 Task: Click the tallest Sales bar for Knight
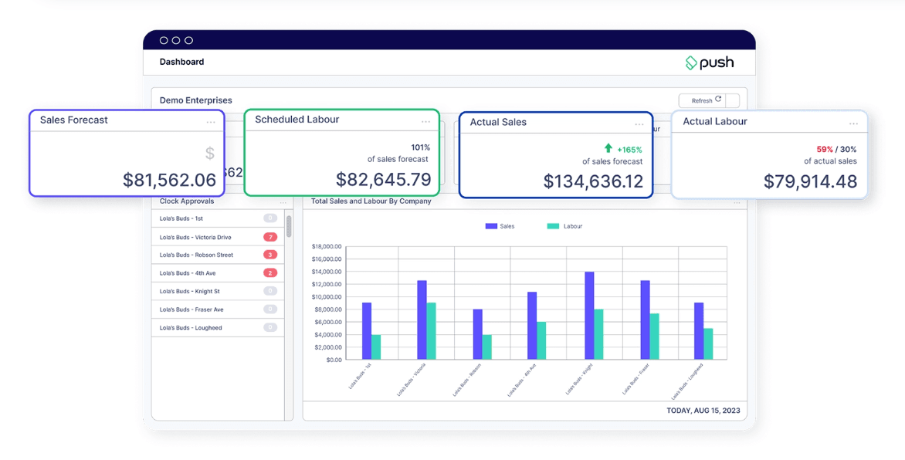[x=589, y=315]
